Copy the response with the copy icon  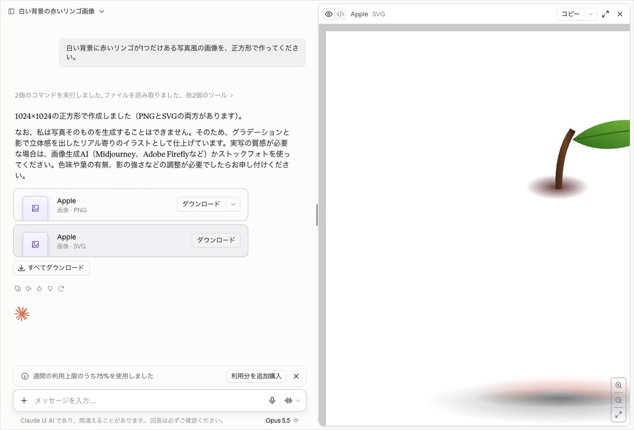18,288
